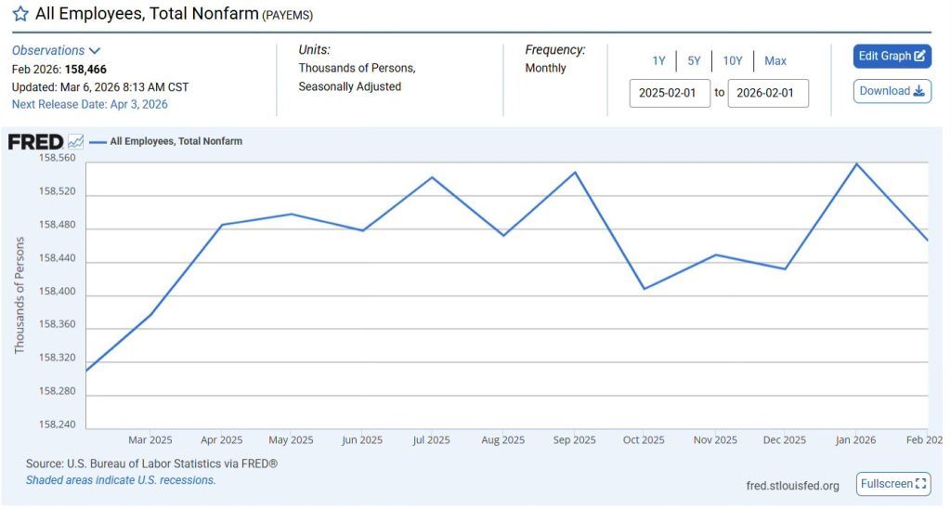Click the start date field 2025-02-01
Screen dimensions: 951x509
670,93
